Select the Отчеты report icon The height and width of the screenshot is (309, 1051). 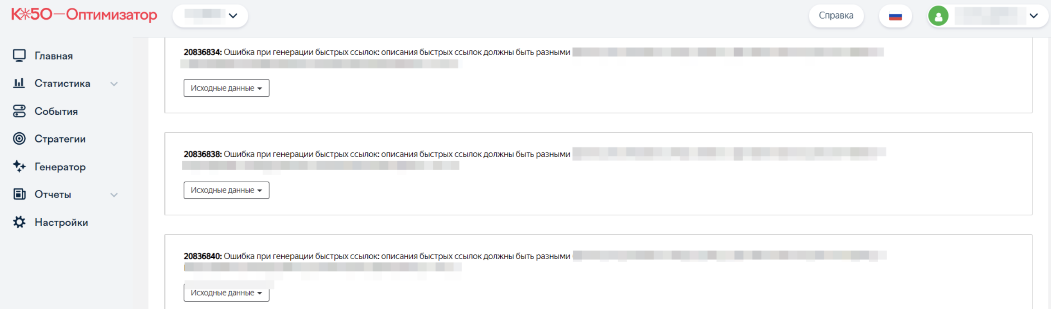(x=19, y=194)
